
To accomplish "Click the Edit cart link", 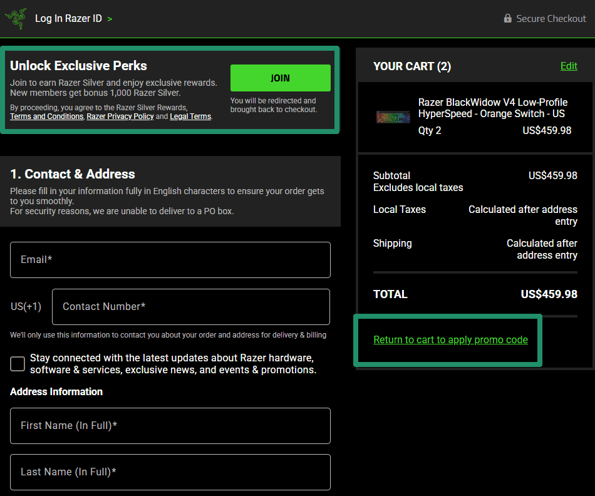I will (x=569, y=66).
